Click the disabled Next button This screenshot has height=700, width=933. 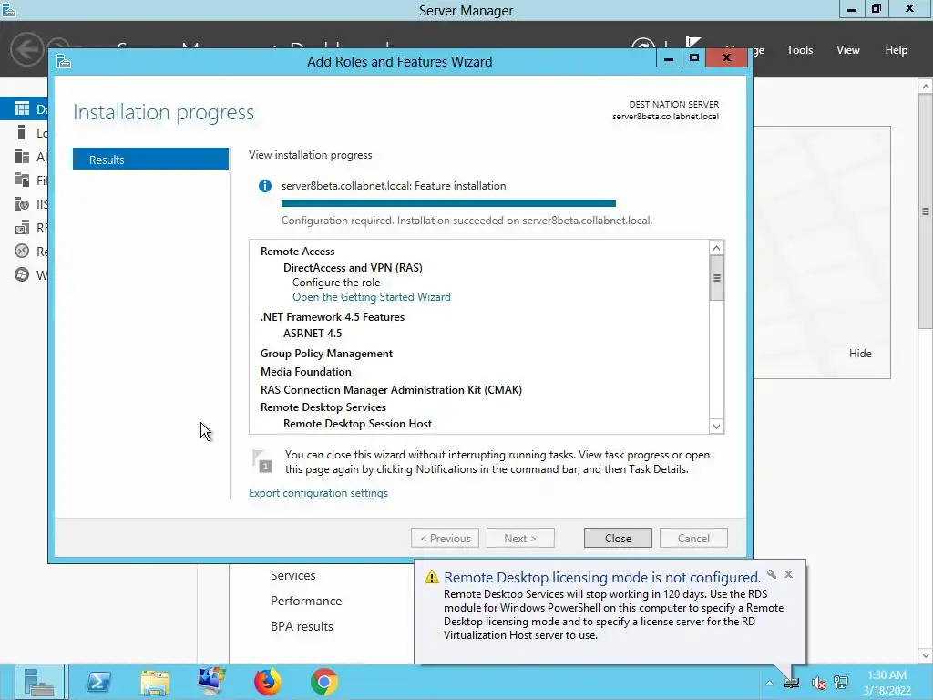click(520, 538)
